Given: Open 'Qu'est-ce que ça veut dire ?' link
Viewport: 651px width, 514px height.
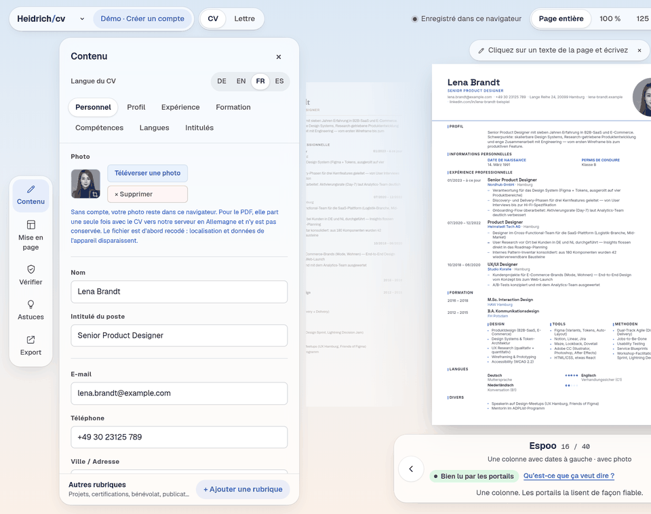Looking at the screenshot, I should click(569, 476).
